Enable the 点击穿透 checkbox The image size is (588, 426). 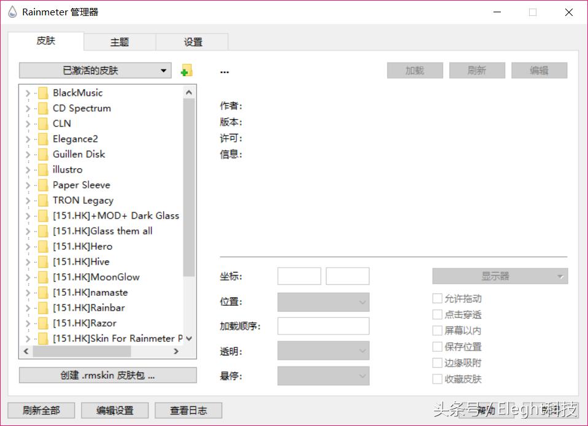click(437, 314)
